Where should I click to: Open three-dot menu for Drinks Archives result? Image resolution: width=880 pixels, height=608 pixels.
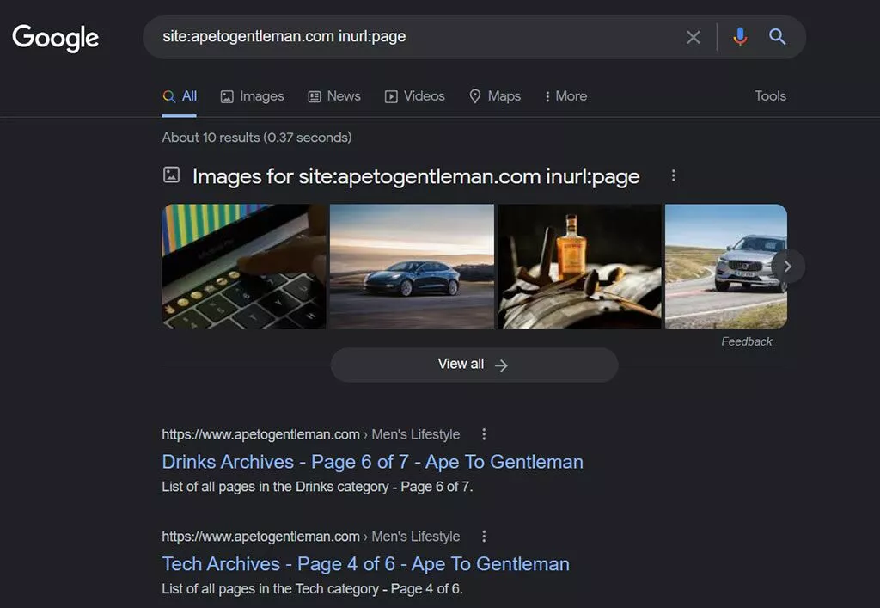484,434
